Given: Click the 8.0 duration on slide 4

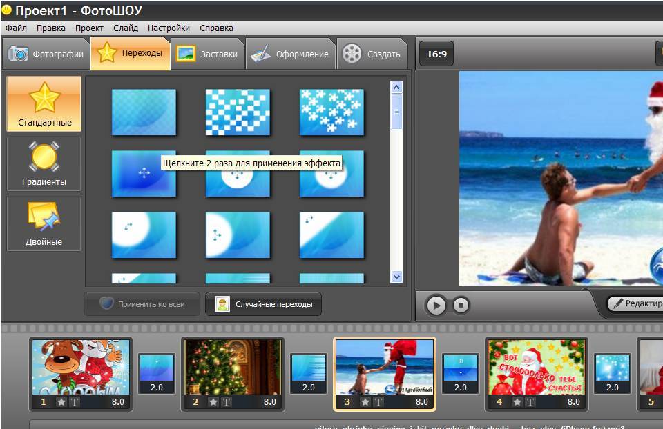Looking at the screenshot, I should [x=573, y=402].
